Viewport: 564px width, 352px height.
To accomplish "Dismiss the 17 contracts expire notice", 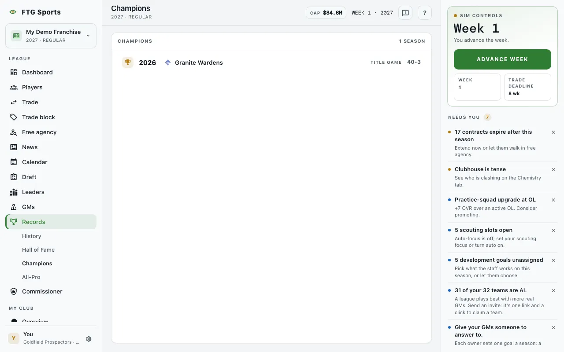I will 553,132.
